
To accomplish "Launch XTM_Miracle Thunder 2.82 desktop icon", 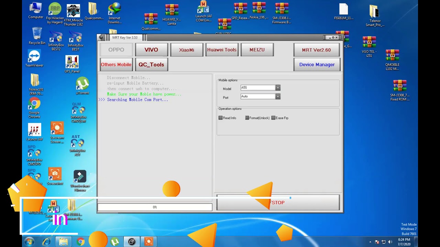I will (73, 15).
